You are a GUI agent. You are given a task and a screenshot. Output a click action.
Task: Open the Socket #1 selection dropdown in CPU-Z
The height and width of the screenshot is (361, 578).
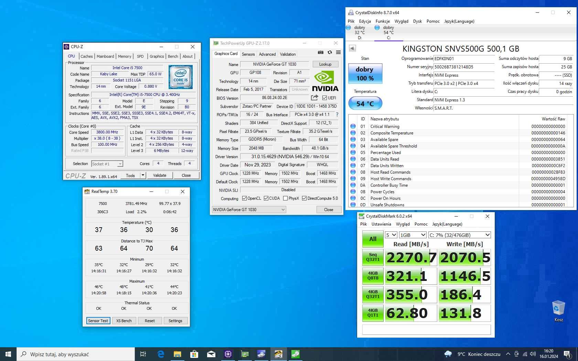[x=107, y=164]
